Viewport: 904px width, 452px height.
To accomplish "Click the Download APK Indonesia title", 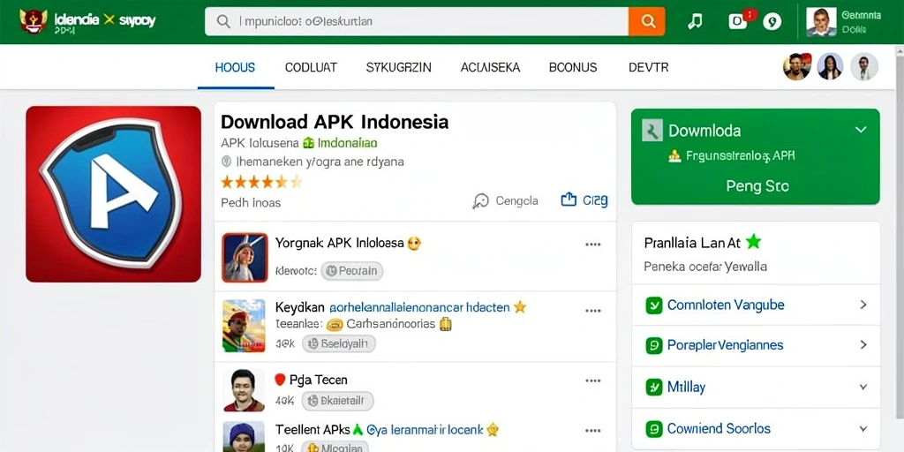I will 335,122.
